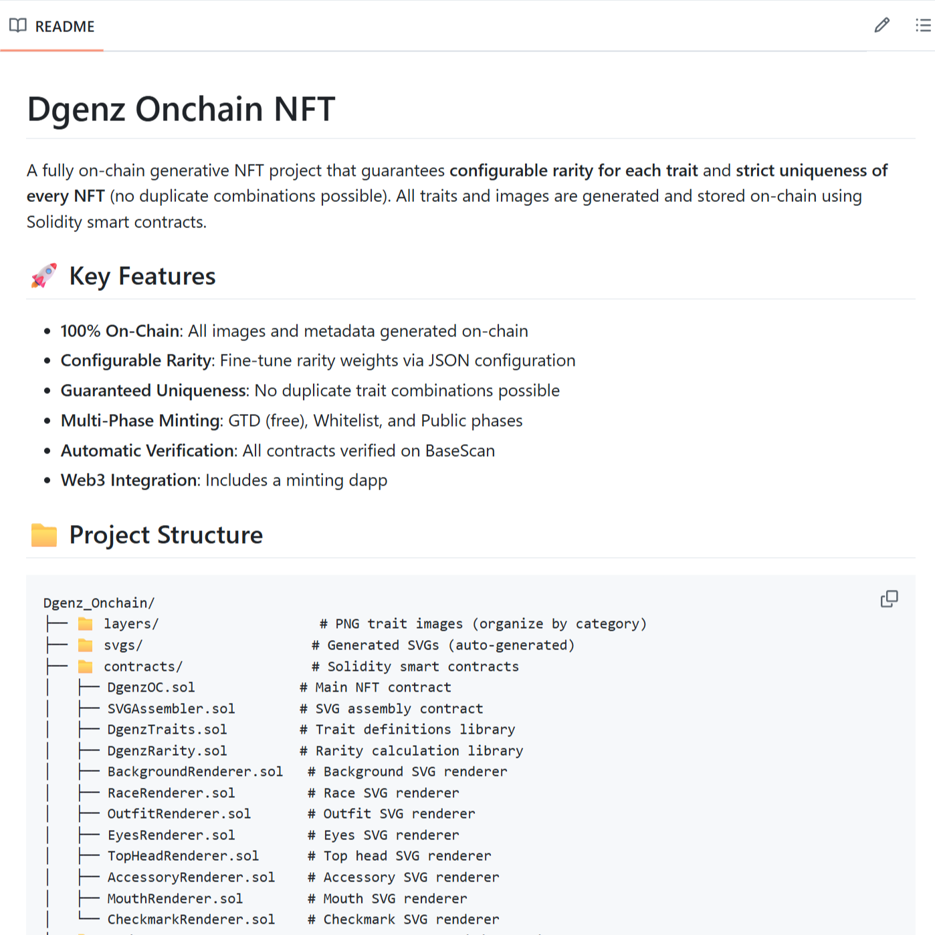Screen dimensions: 935x935
Task: Click the folder emoji beside Project Structure
Action: coord(43,534)
